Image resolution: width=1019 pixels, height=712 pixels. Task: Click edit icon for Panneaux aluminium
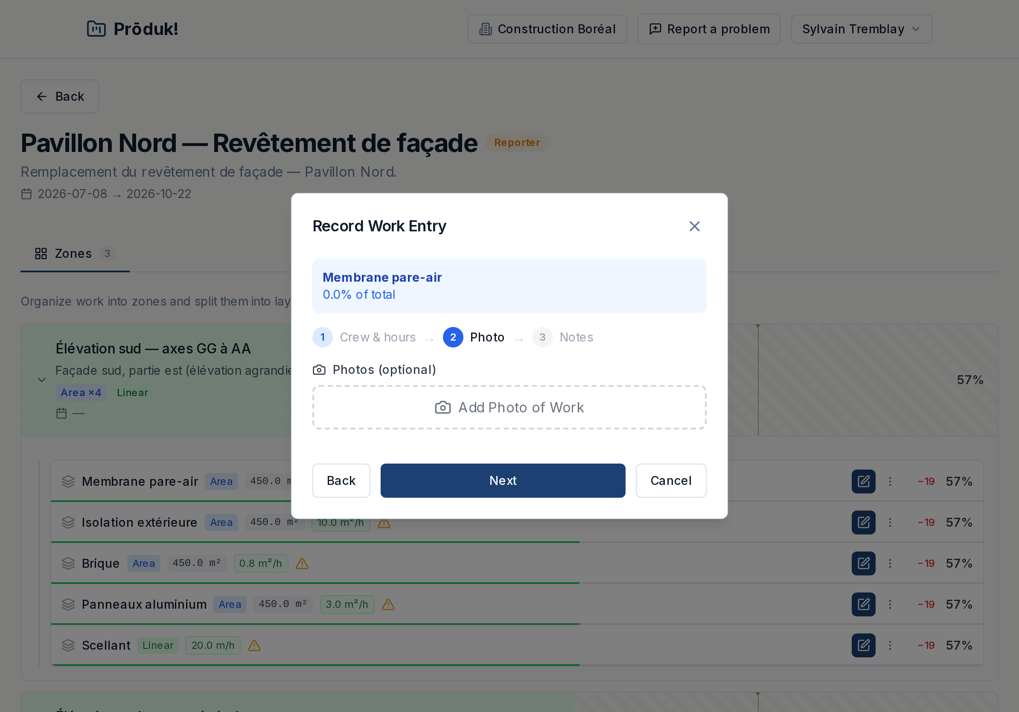pyautogui.click(x=863, y=604)
